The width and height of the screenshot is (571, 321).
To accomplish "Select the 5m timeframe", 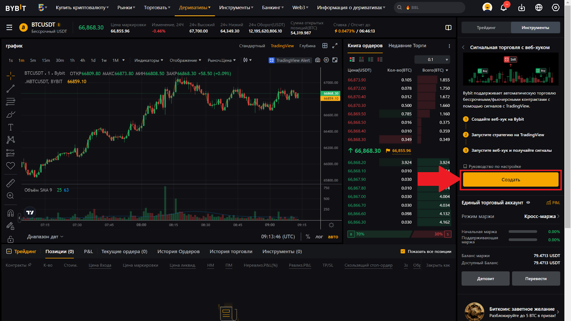I will 33,60.
